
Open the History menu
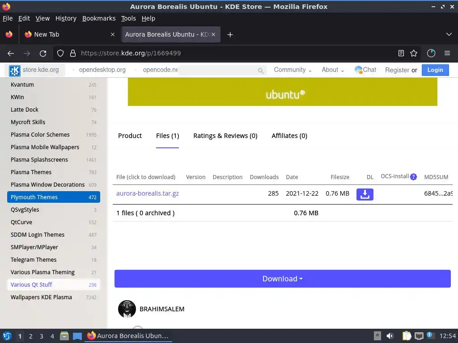pos(66,18)
